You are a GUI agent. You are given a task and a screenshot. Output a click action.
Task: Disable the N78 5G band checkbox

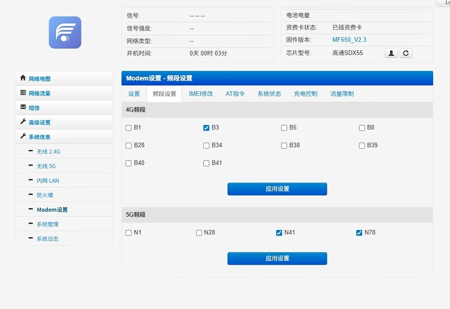[359, 233]
